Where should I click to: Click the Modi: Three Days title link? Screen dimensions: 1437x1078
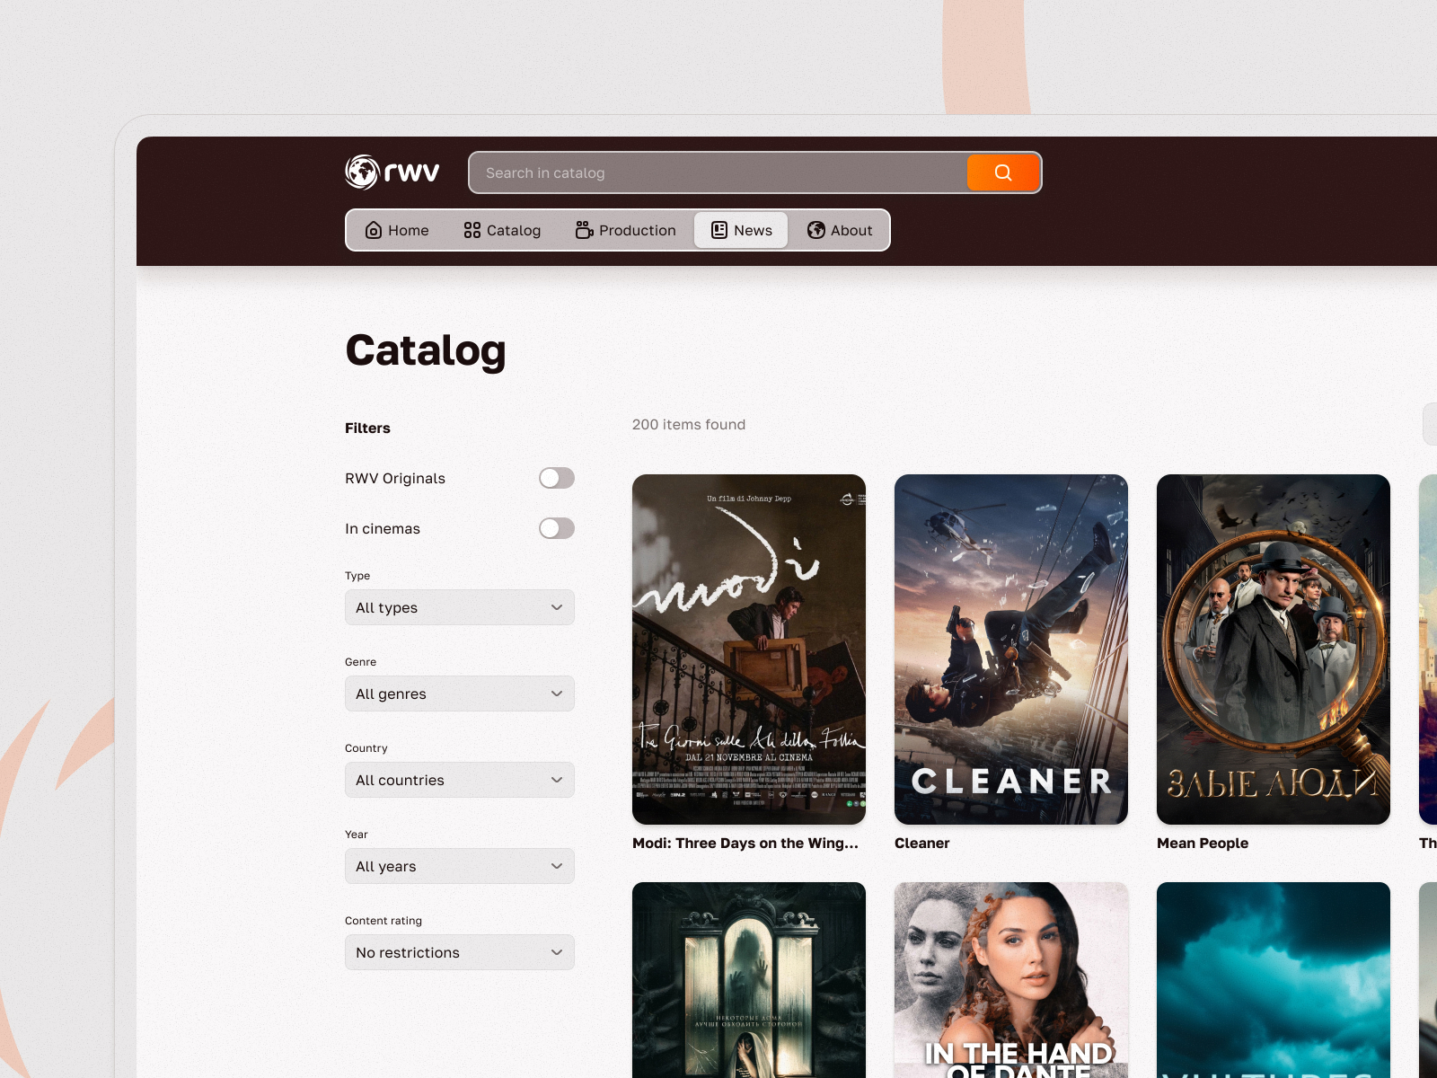[745, 843]
